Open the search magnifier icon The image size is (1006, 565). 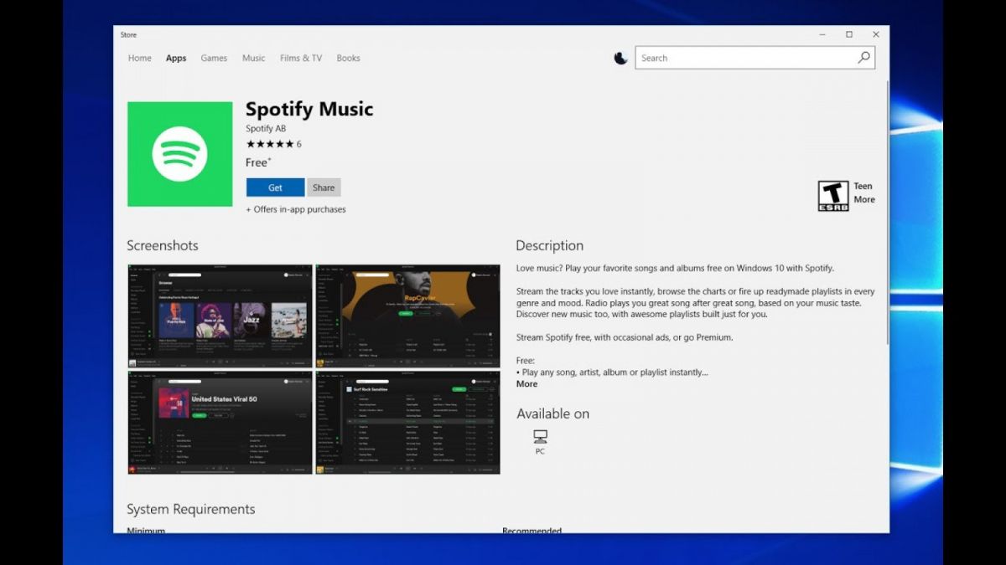point(863,58)
